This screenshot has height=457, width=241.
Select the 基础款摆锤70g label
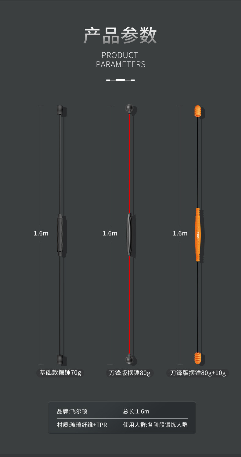coord(60,373)
